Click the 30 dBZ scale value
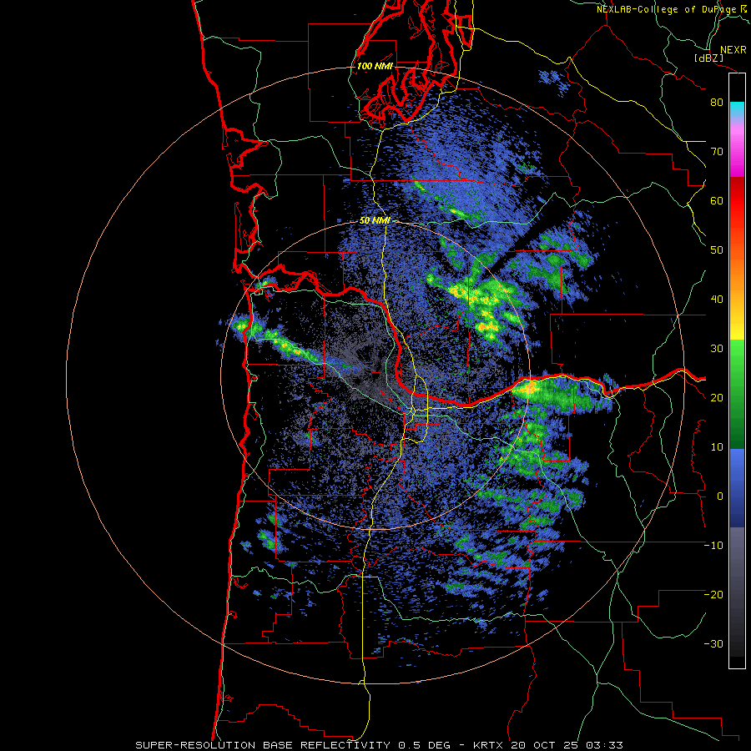 717,349
